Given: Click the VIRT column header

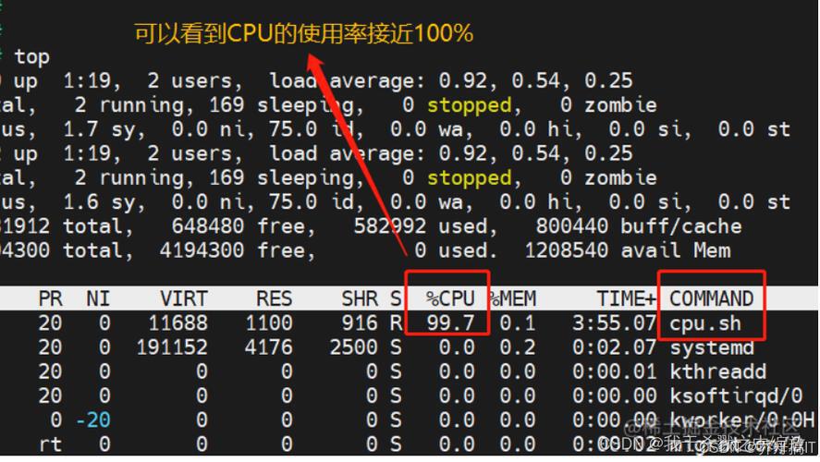Looking at the screenshot, I should pos(184,298).
